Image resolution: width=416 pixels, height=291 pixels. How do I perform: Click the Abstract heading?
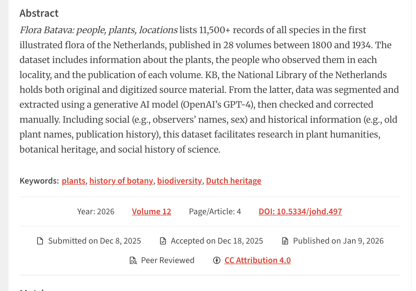tap(39, 13)
